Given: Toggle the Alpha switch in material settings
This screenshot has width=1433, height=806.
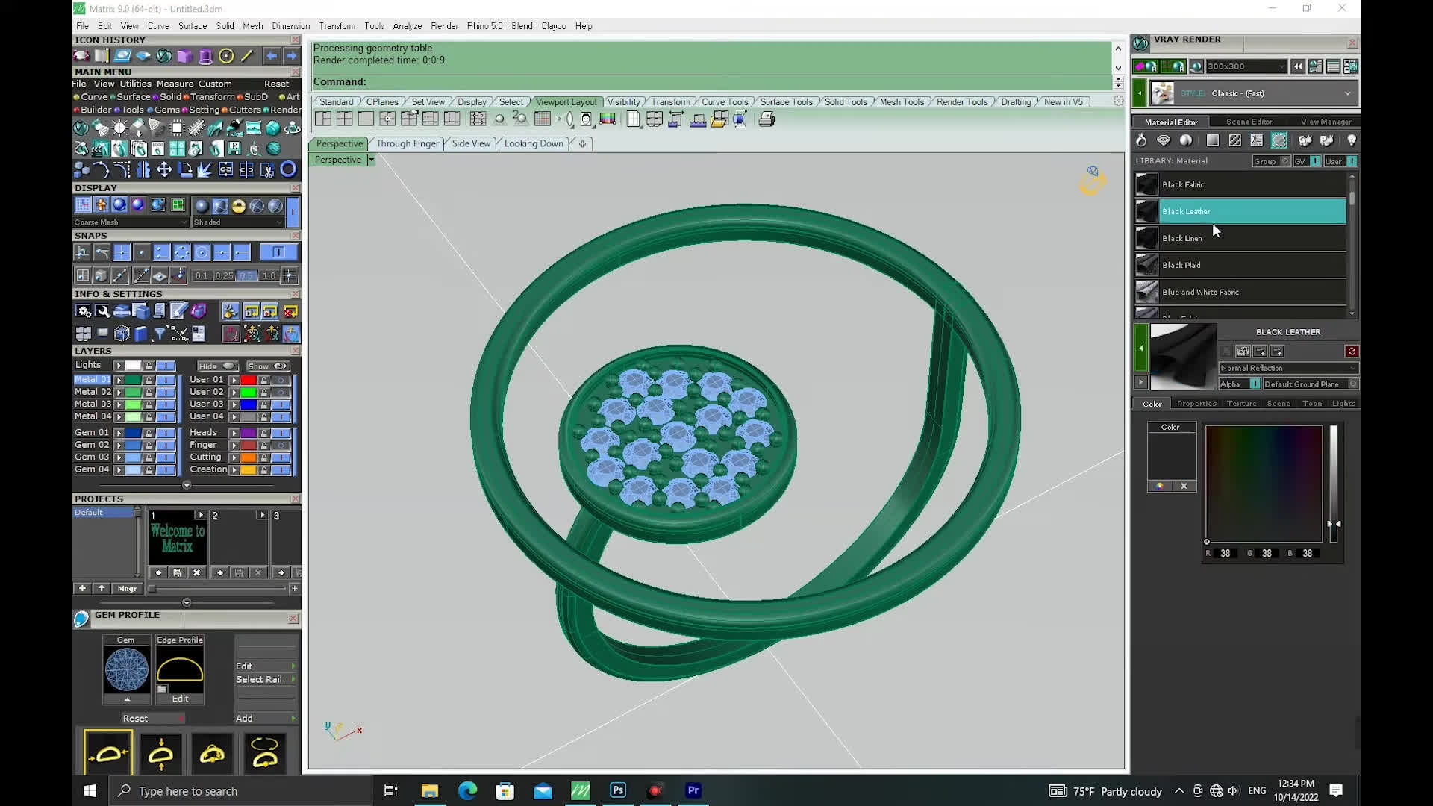Looking at the screenshot, I should click(x=1255, y=384).
